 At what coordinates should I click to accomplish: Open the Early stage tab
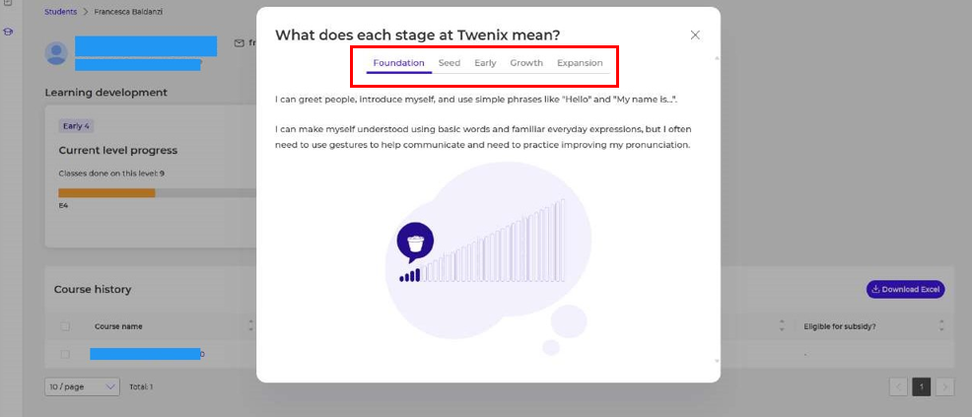tap(485, 62)
